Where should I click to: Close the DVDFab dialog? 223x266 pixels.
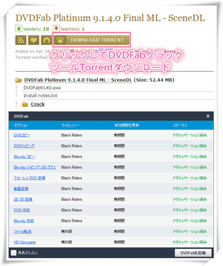tap(208, 116)
